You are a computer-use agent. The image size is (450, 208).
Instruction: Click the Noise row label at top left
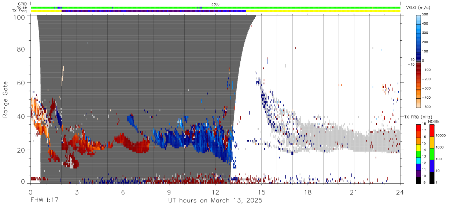point(22,7)
